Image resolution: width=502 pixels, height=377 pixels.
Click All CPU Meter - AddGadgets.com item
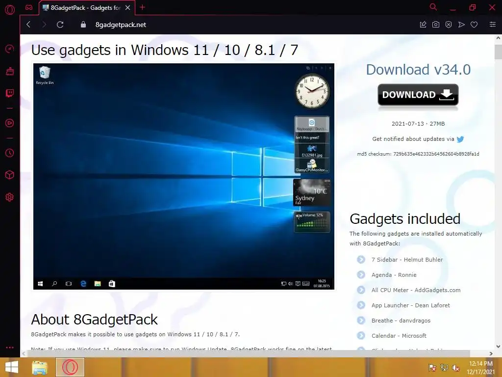click(x=416, y=290)
